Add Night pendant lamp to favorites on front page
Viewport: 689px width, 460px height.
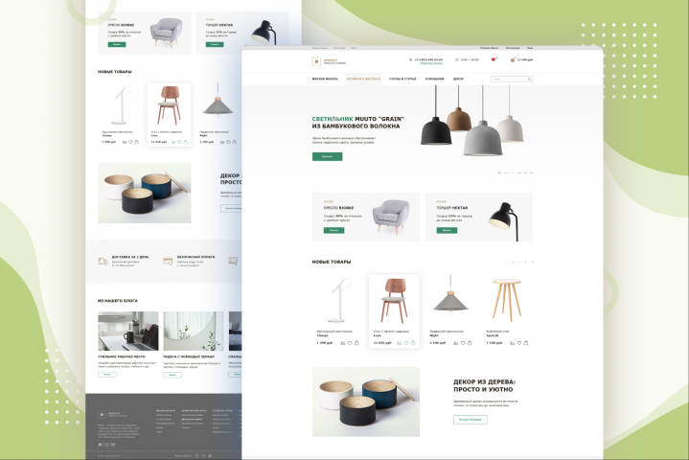463,343
